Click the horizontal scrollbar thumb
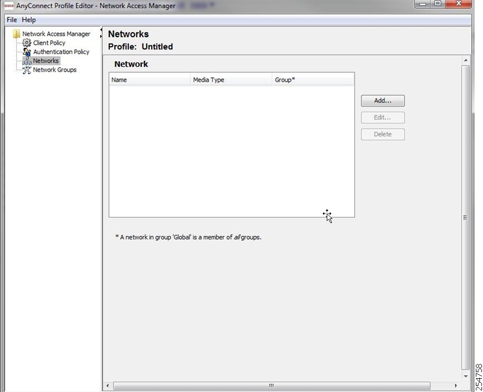483x392 pixels. pyautogui.click(x=271, y=385)
